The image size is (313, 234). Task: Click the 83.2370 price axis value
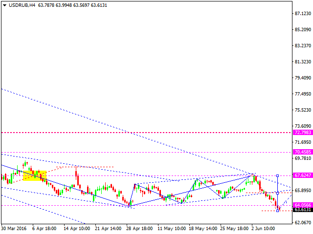303,45
